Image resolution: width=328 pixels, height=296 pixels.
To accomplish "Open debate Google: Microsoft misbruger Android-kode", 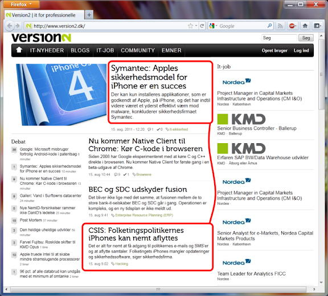I will click(48, 152).
